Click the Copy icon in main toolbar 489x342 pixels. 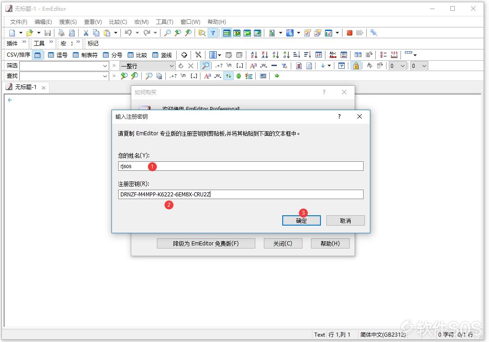96,33
